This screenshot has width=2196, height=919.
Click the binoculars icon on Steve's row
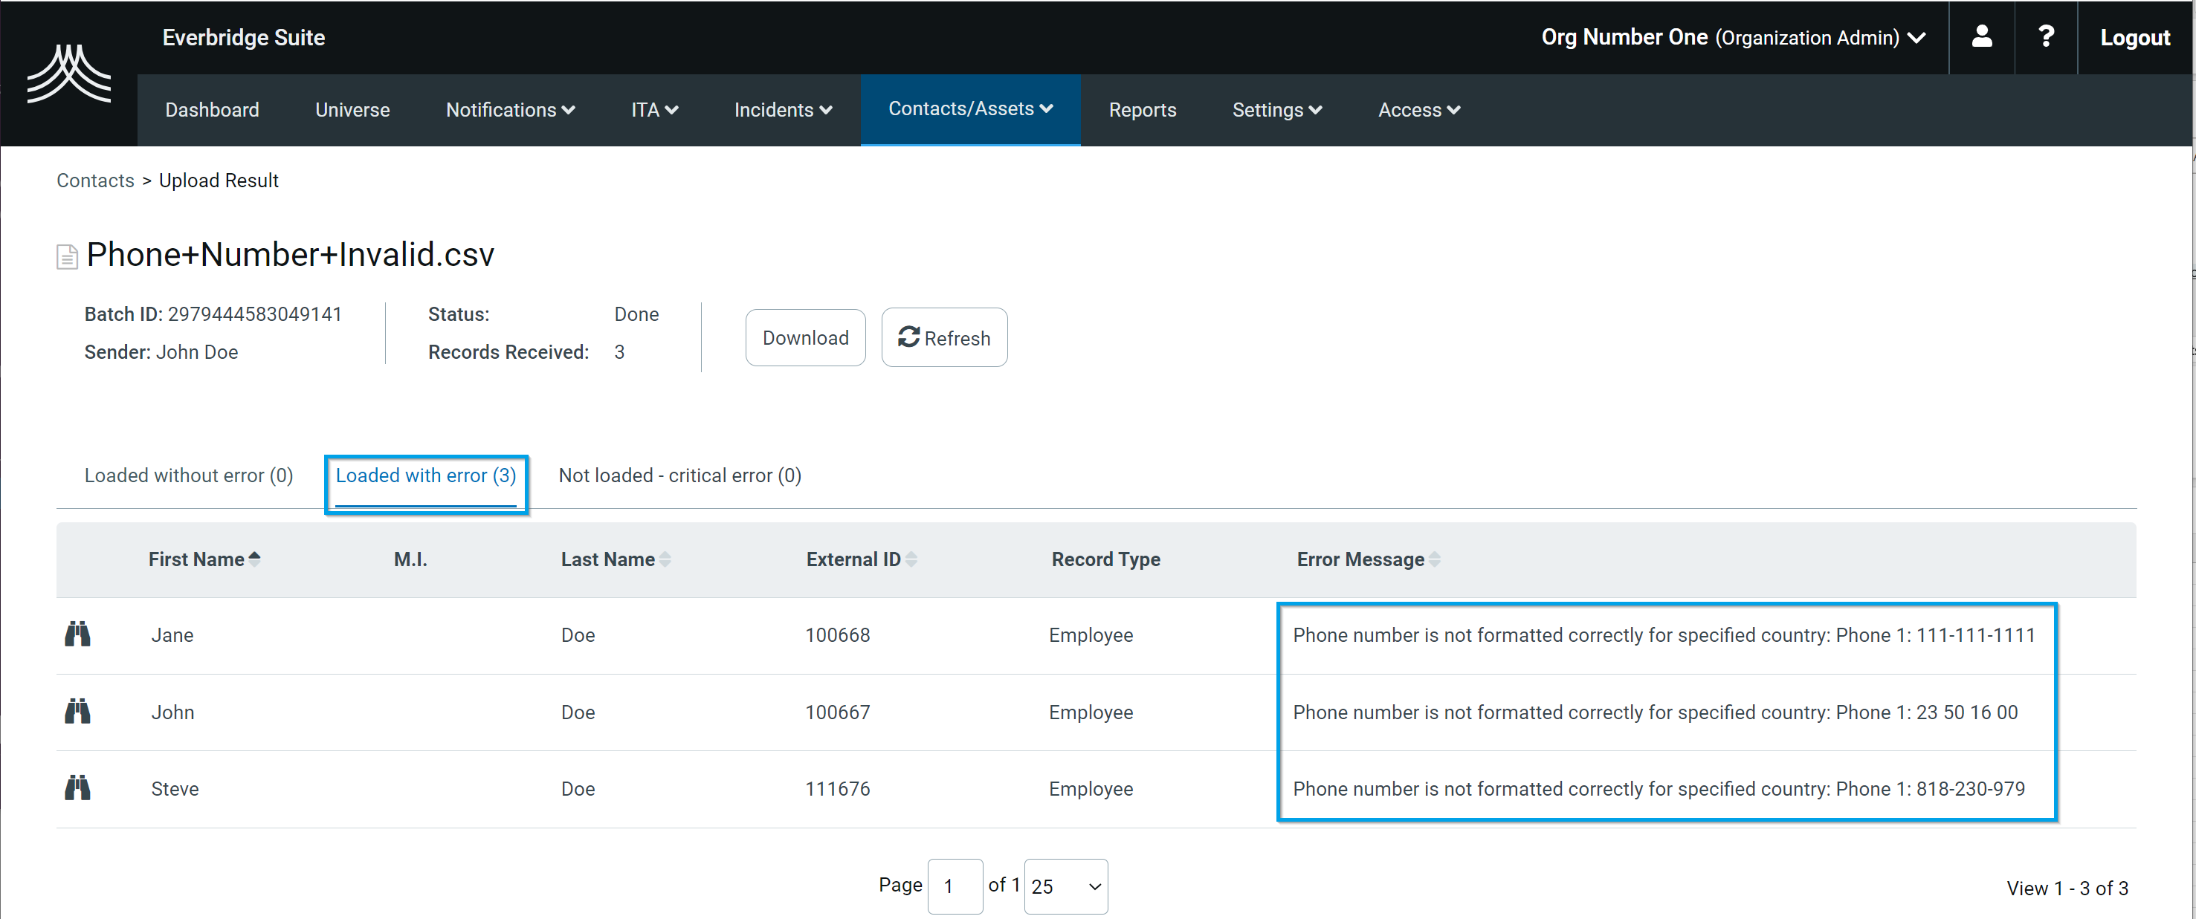point(77,788)
